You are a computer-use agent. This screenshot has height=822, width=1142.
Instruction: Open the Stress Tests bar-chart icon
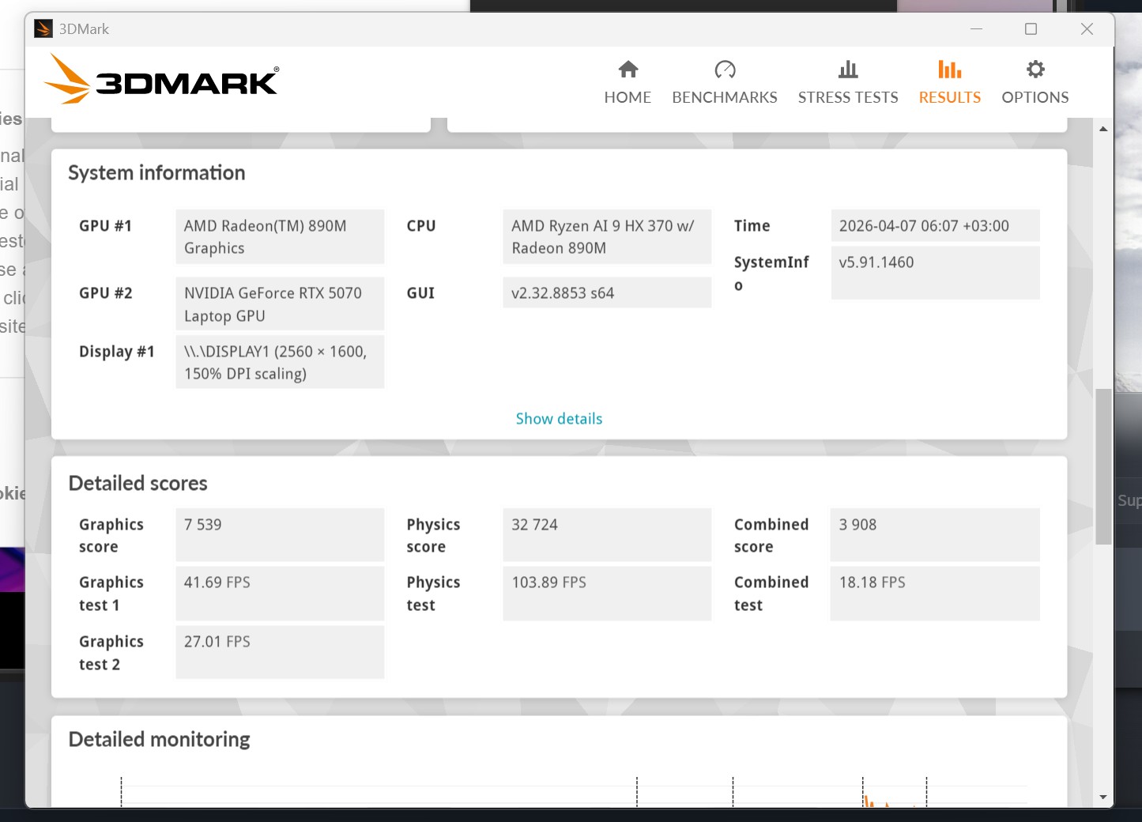(x=848, y=70)
